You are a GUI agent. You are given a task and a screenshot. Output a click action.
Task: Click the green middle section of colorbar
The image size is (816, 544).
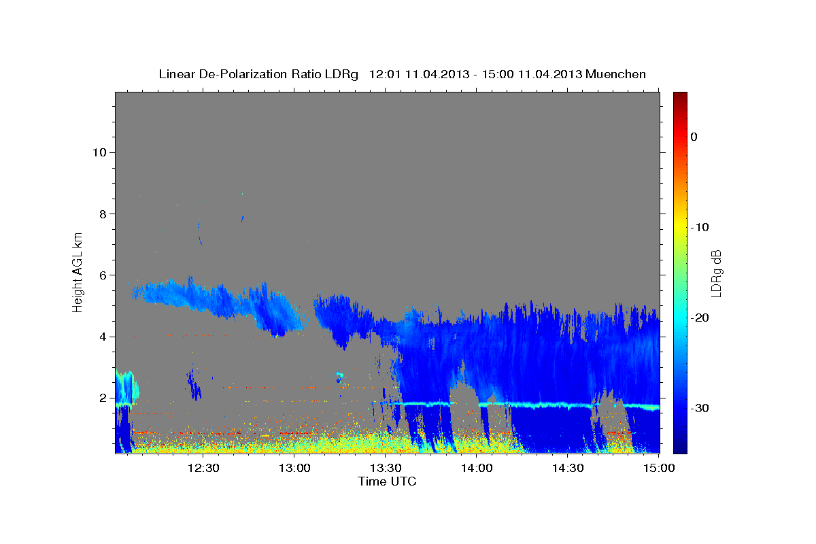click(680, 272)
